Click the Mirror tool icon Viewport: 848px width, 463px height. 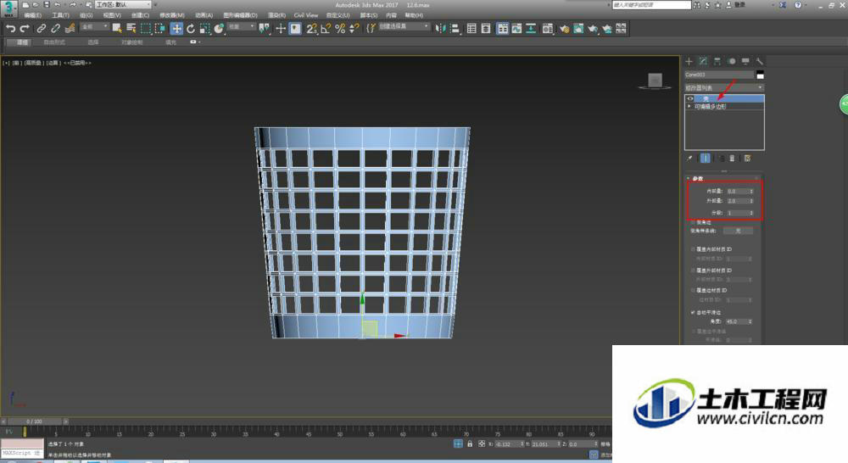coord(441,29)
